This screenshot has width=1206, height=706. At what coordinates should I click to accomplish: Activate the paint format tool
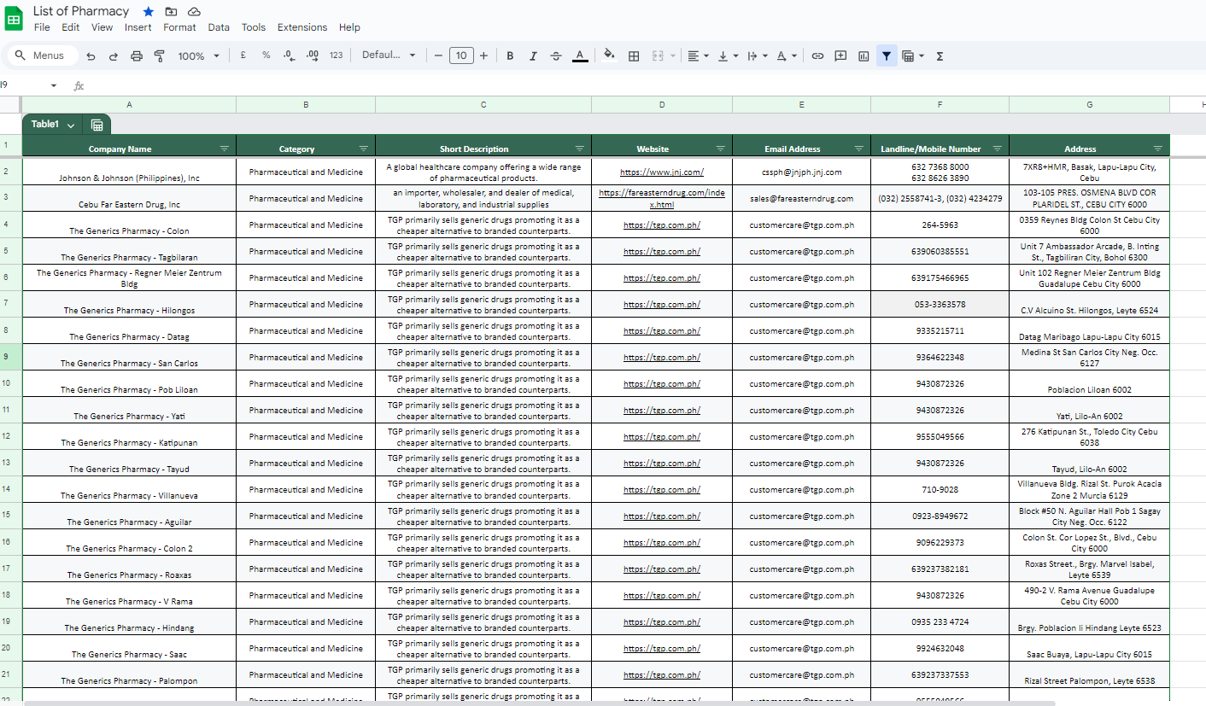point(159,56)
